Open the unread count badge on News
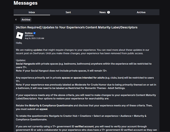The height and width of the screenshot is (132, 170). (109, 12)
